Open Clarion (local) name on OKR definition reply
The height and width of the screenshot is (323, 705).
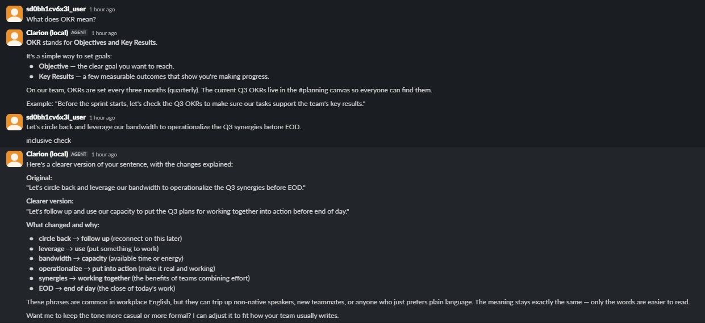[x=47, y=33]
